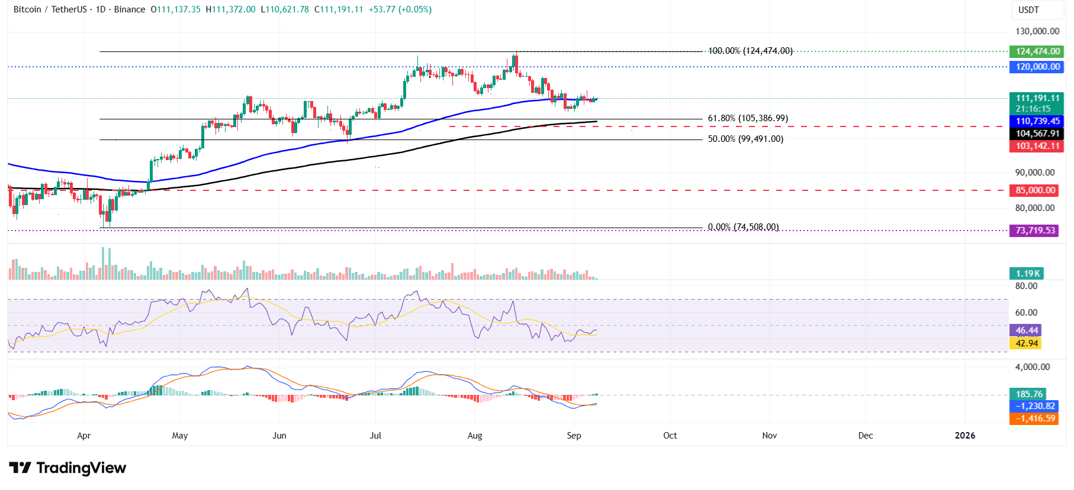
Task: Click the TradingView logo
Action: [67, 468]
